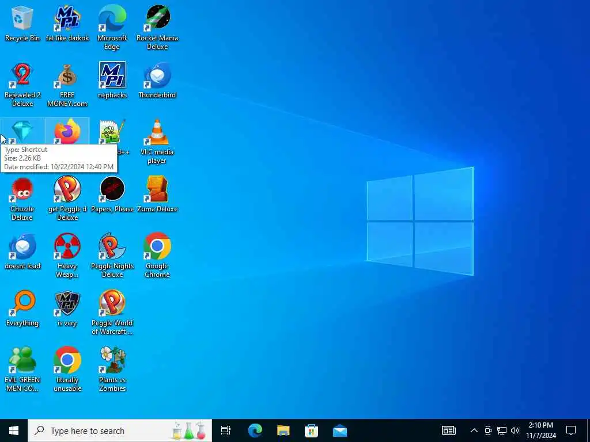The image size is (590, 442).
Task: Open network status tray icon
Action: pyautogui.click(x=502, y=430)
